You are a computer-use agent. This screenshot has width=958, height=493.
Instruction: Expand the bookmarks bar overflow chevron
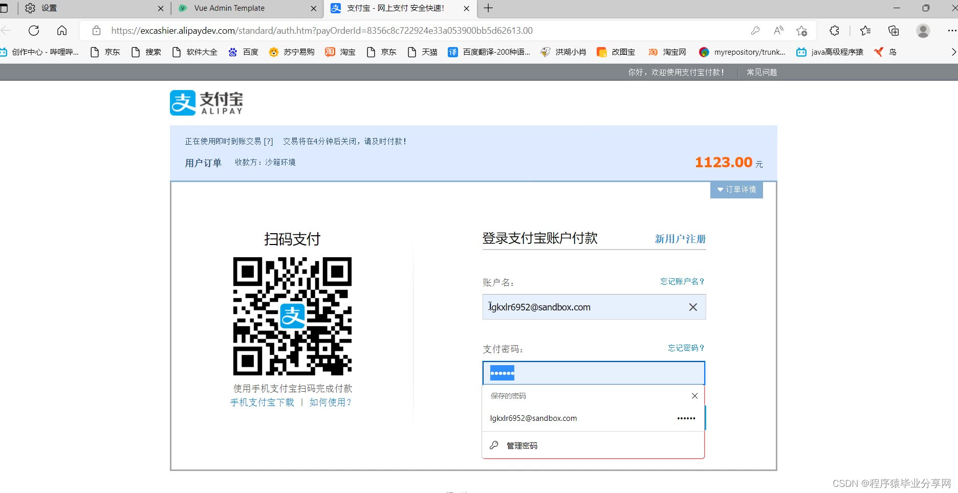coord(953,52)
